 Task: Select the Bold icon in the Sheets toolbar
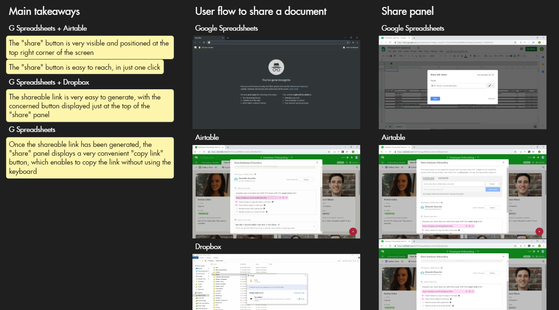454,55
